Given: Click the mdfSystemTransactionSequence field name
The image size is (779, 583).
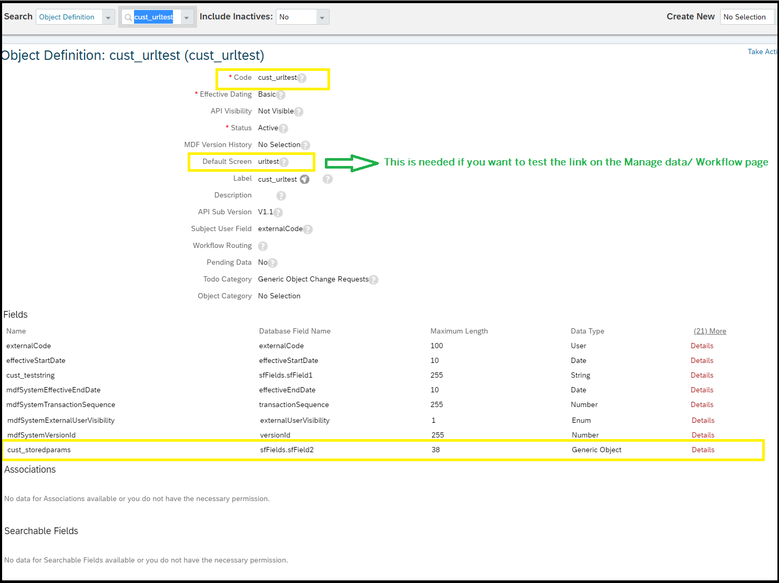Looking at the screenshot, I should pyautogui.click(x=61, y=404).
